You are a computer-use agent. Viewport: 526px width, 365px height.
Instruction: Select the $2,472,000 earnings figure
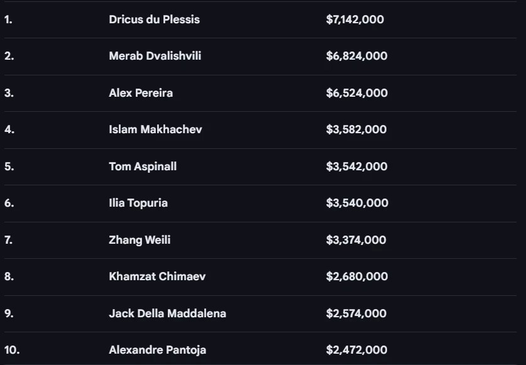pos(356,350)
